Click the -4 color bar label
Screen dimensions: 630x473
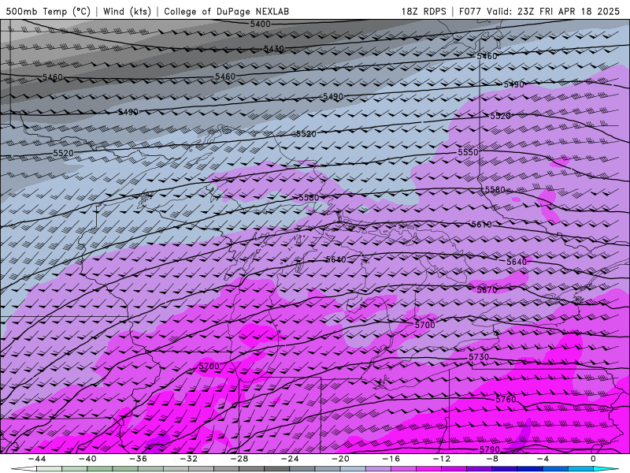(543, 459)
